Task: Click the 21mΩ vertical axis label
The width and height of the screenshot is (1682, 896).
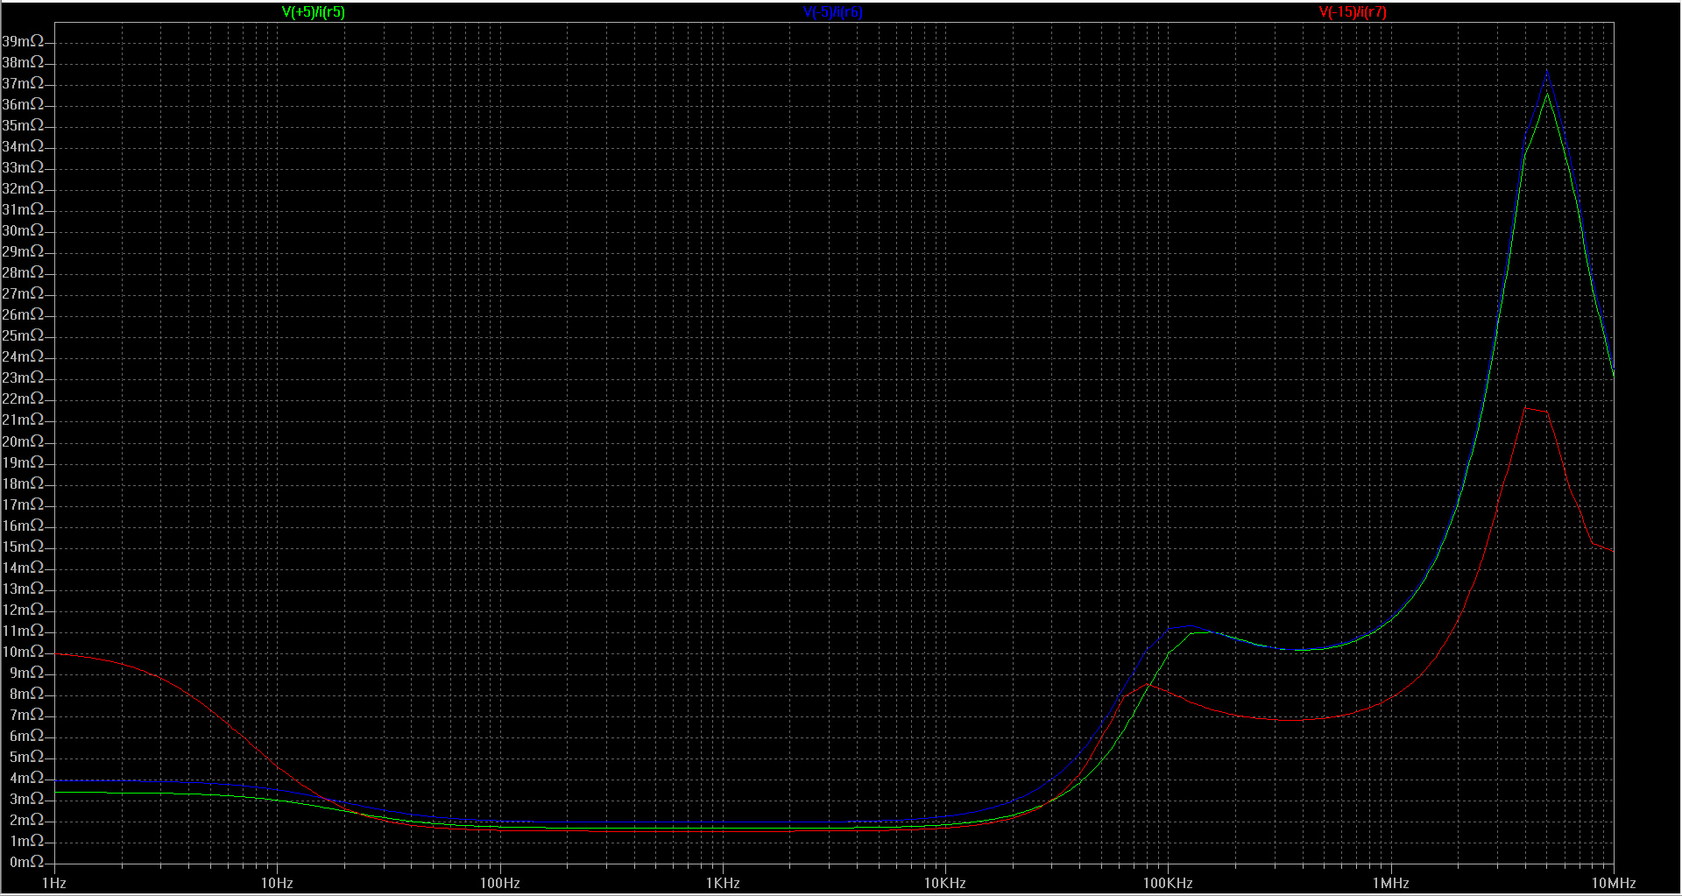Action: click(23, 420)
